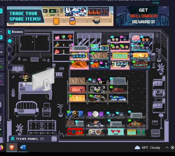The height and width of the screenshot is (156, 175).
Task: Switch to the second room dot
Action: [10, 49]
